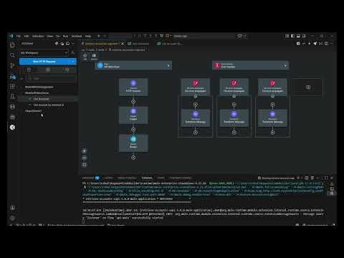Close the bottom terminal panel
Image resolution: width=344 pixels, height=258 pixels.
point(332,178)
